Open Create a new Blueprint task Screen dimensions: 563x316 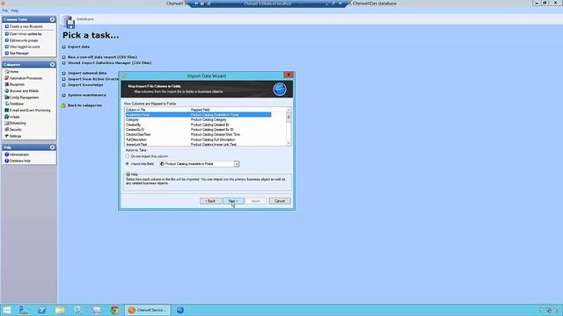point(26,26)
